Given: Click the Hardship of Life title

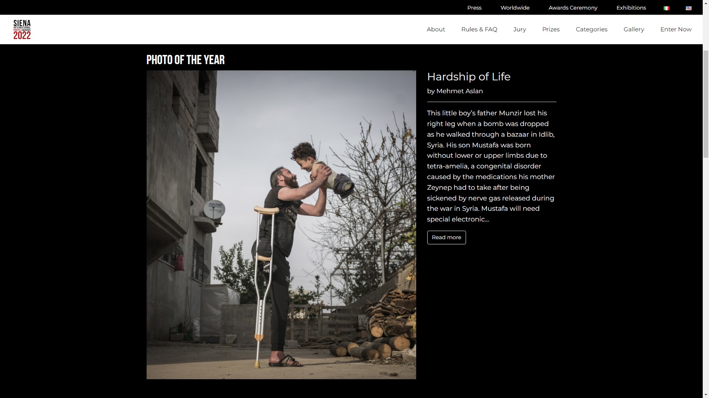Looking at the screenshot, I should [469, 77].
